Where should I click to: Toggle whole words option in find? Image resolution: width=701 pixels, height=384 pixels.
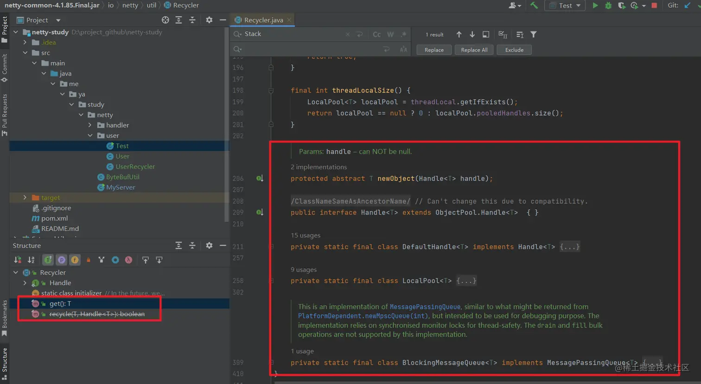(x=390, y=34)
